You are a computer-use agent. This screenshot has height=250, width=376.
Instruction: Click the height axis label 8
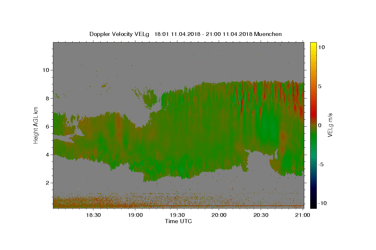tap(48, 98)
